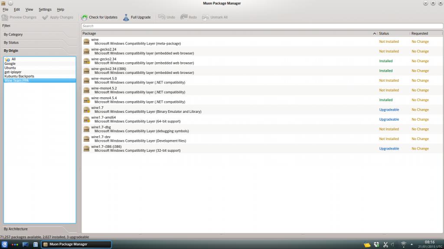Click the Unmark All icon
This screenshot has width=444, height=249.
pyautogui.click(x=205, y=17)
